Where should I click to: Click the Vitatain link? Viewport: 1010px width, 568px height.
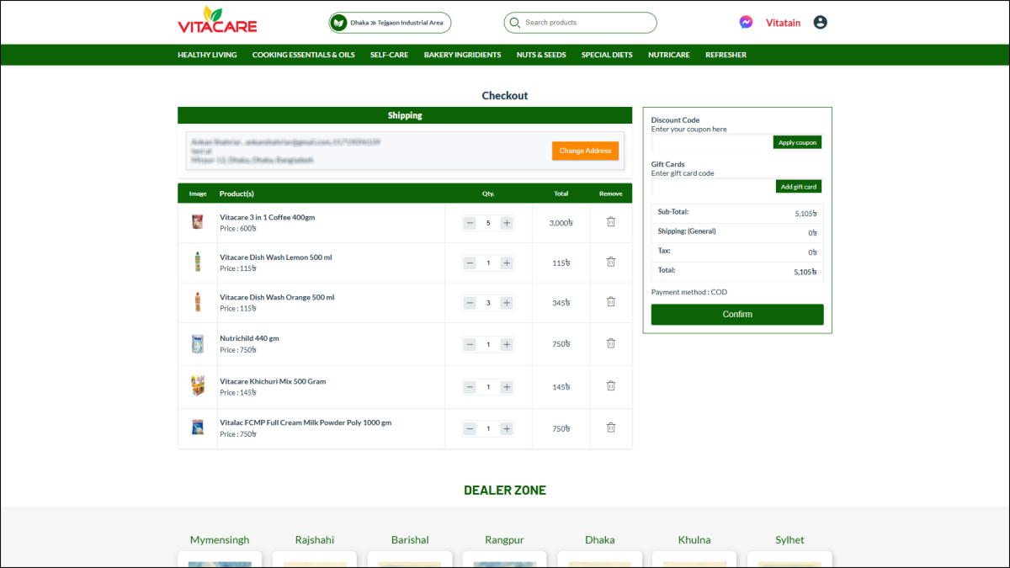click(x=784, y=23)
